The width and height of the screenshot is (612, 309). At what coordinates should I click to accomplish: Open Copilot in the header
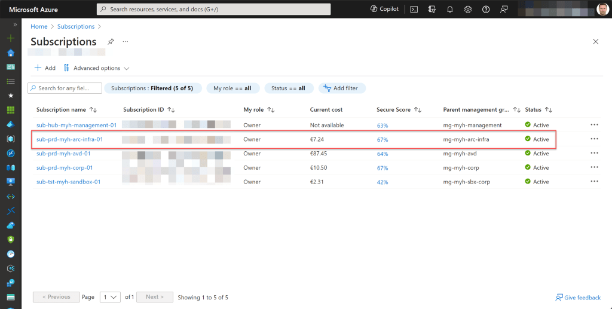tap(384, 9)
